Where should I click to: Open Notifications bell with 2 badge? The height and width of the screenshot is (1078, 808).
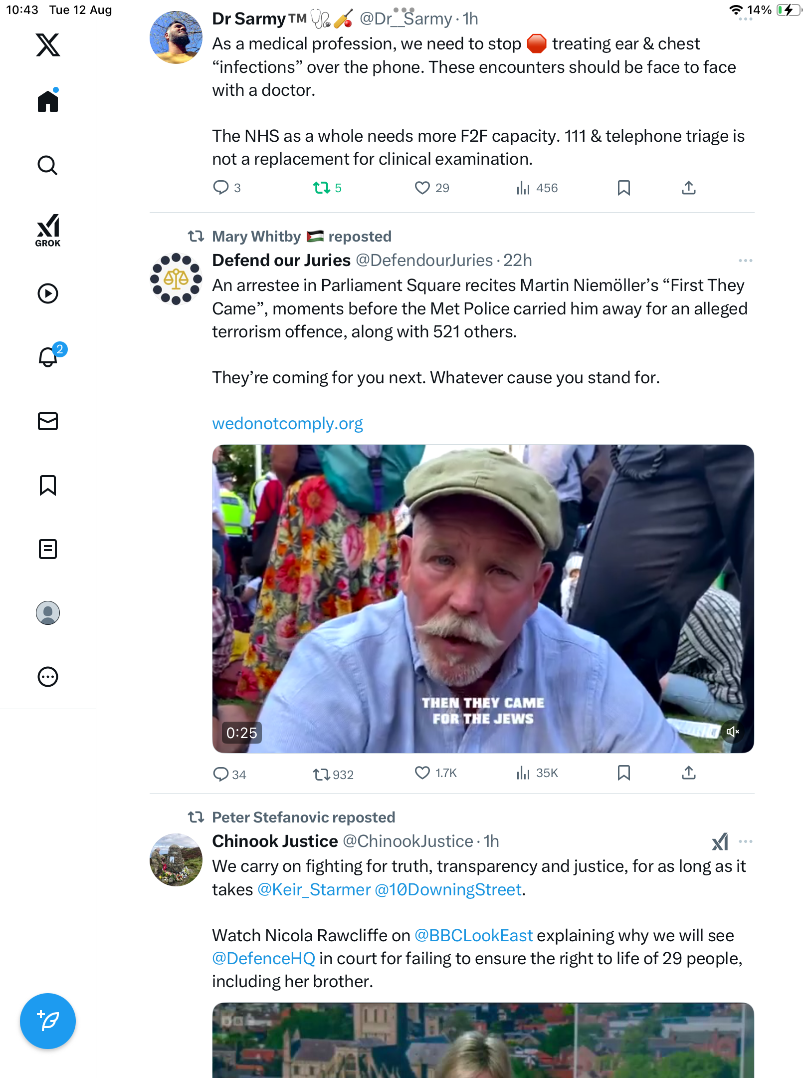point(49,357)
